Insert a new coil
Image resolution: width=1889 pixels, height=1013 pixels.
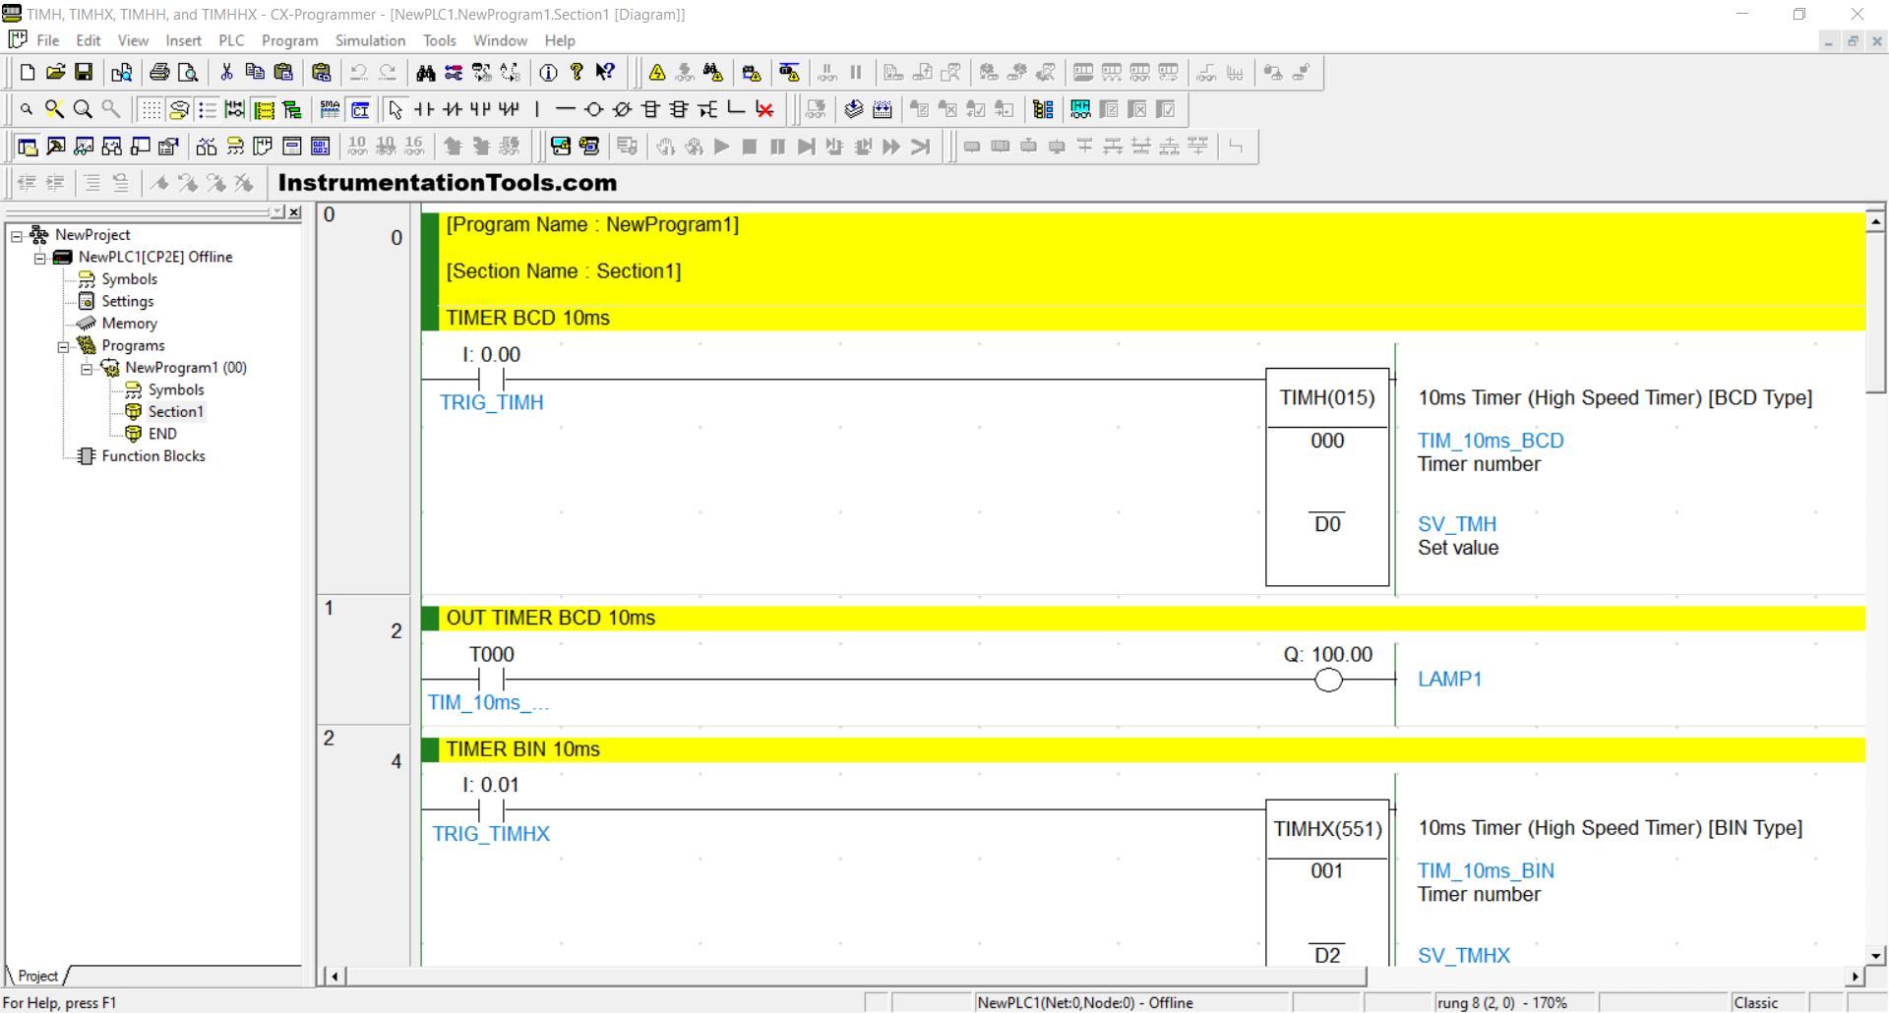click(x=594, y=109)
